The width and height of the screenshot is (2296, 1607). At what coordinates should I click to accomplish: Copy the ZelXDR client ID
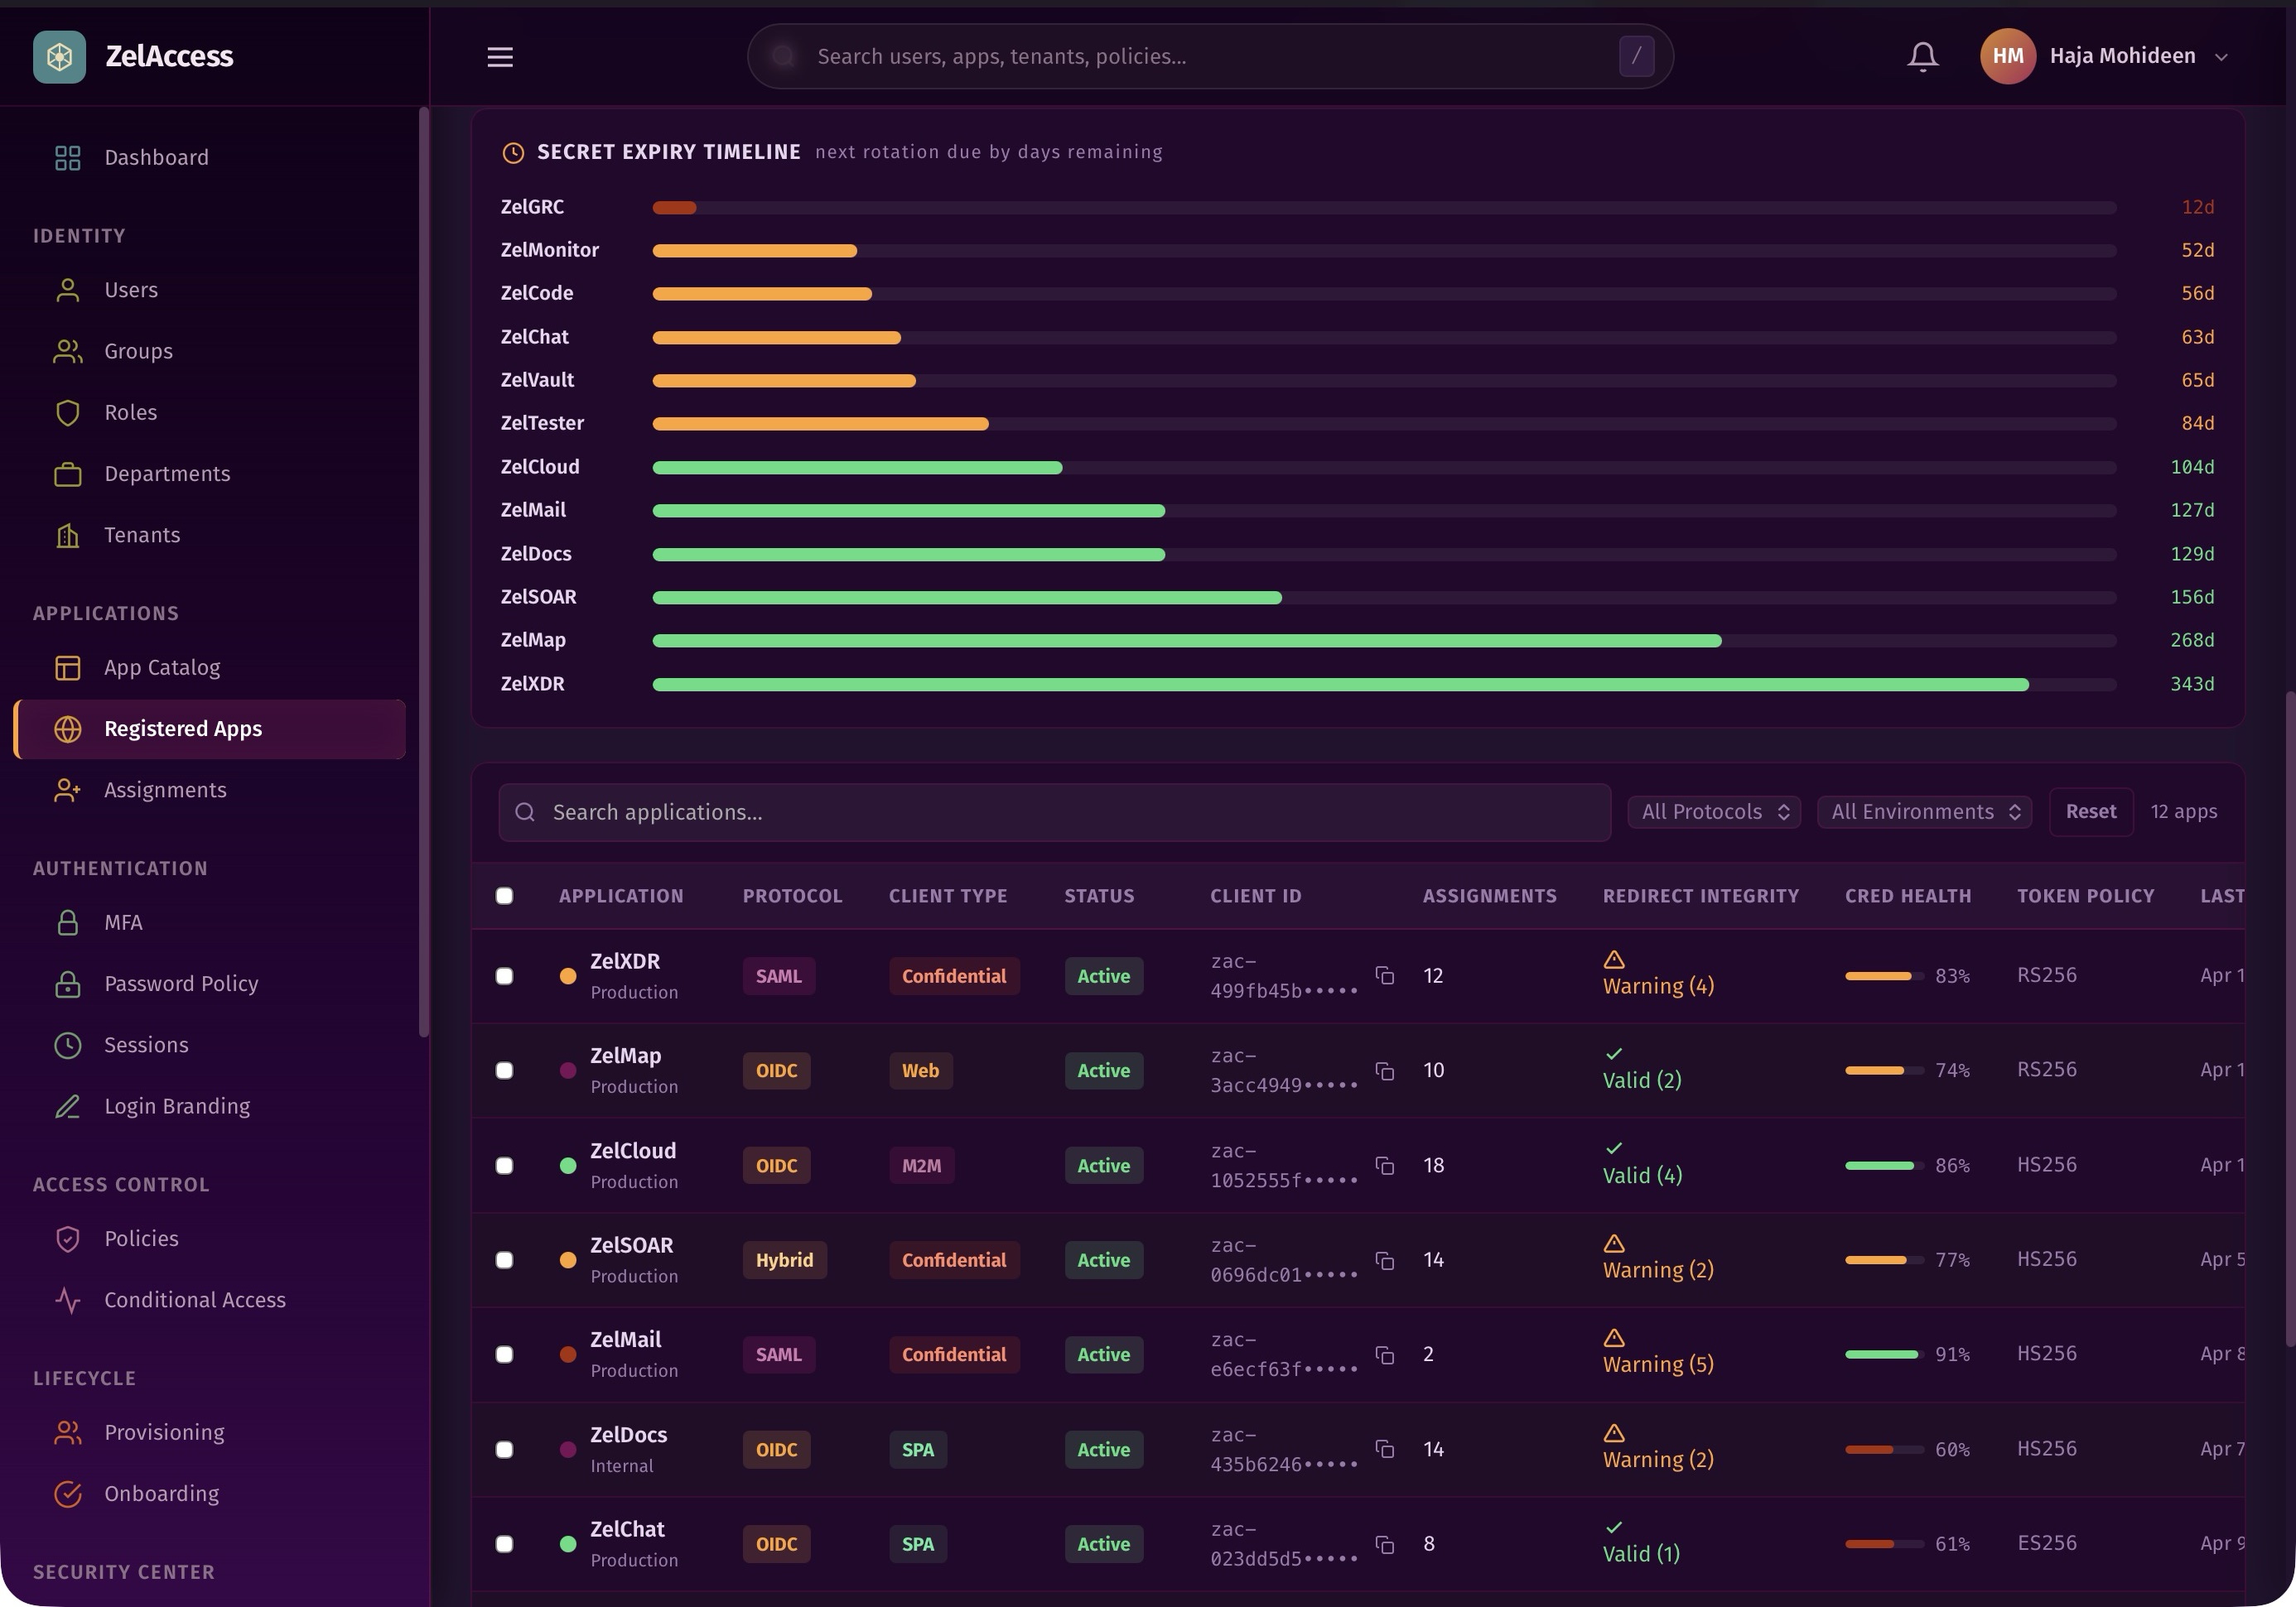click(x=1386, y=975)
